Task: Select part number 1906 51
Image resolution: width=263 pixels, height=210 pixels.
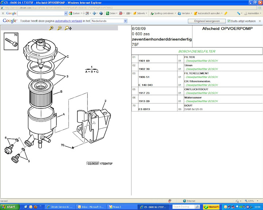Action: tap(144, 77)
